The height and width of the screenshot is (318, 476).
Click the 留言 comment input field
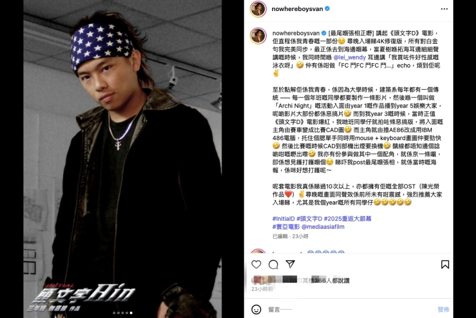pos(349,310)
